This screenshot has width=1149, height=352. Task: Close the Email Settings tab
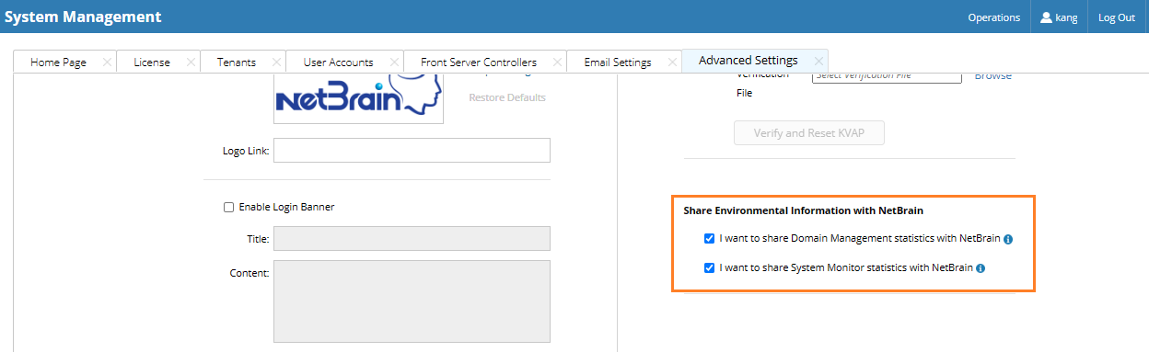click(x=672, y=62)
